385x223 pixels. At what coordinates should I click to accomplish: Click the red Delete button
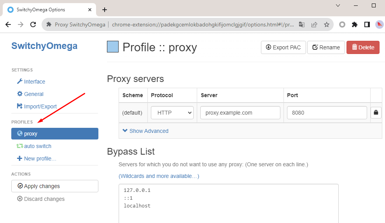363,47
